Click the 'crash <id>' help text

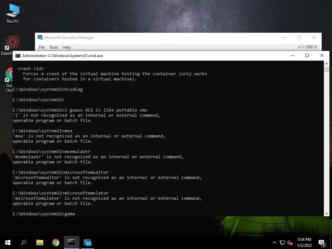[x=31, y=69]
